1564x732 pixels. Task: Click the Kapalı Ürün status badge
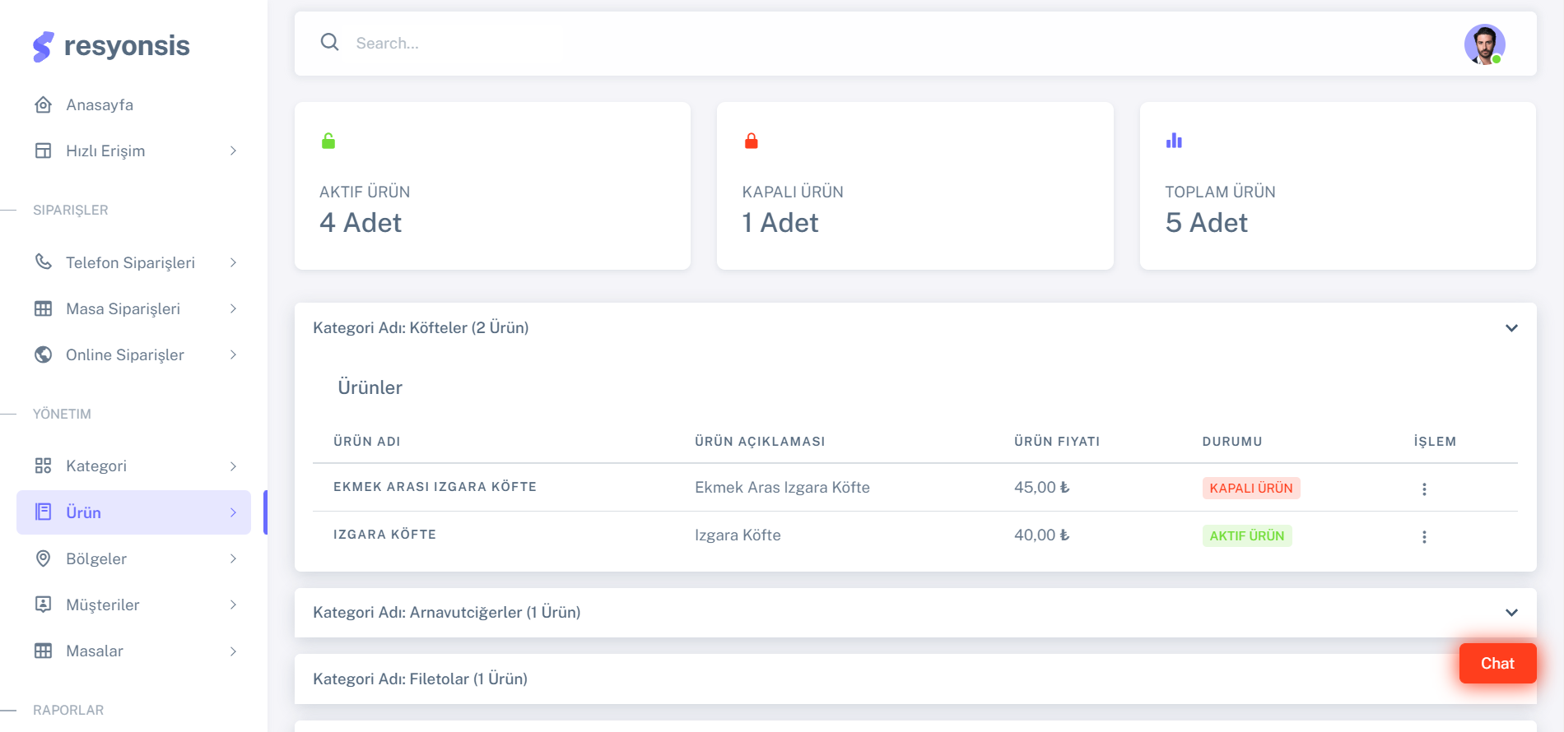[x=1251, y=489]
